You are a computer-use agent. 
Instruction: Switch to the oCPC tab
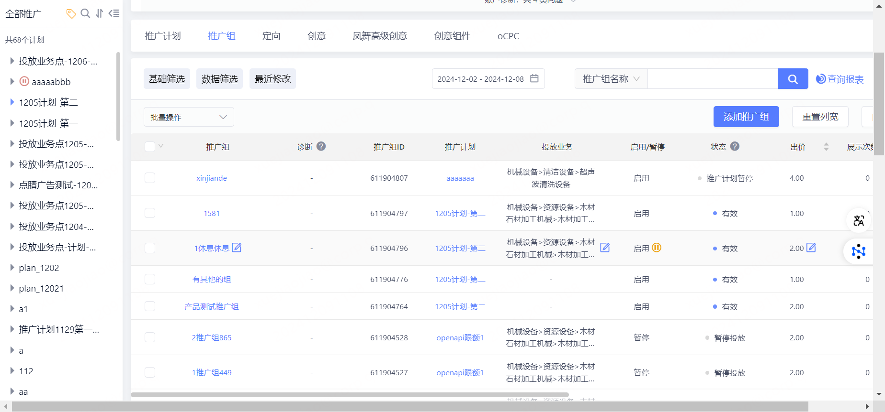508,36
